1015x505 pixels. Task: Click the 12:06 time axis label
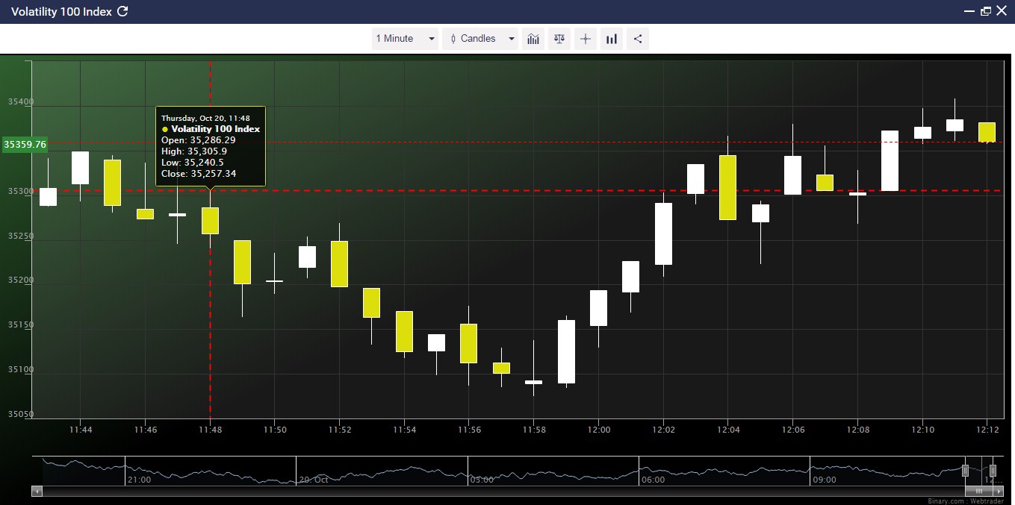point(793,430)
